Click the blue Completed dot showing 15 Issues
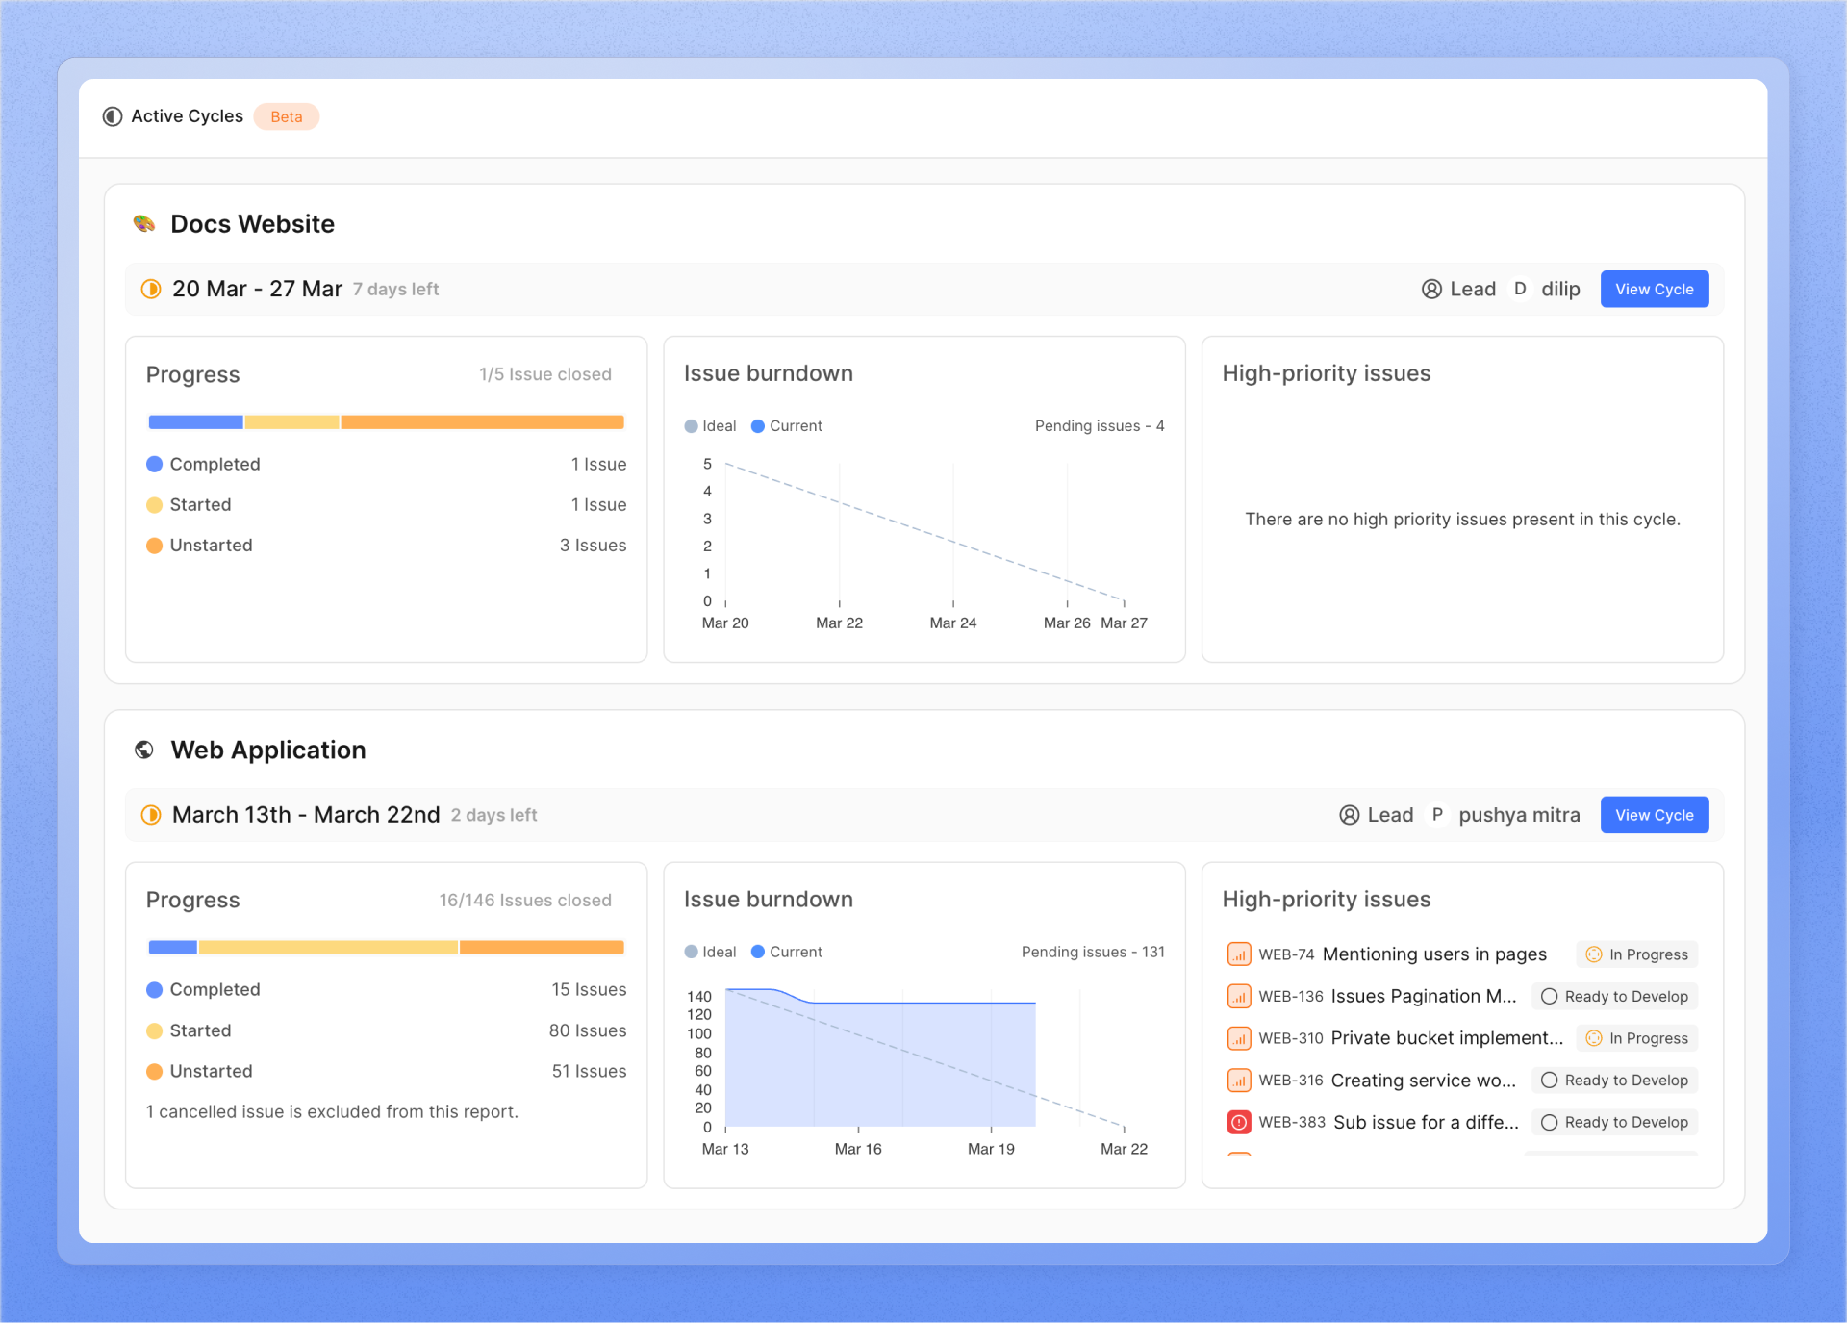Viewport: 1847px width, 1323px height. tap(154, 990)
